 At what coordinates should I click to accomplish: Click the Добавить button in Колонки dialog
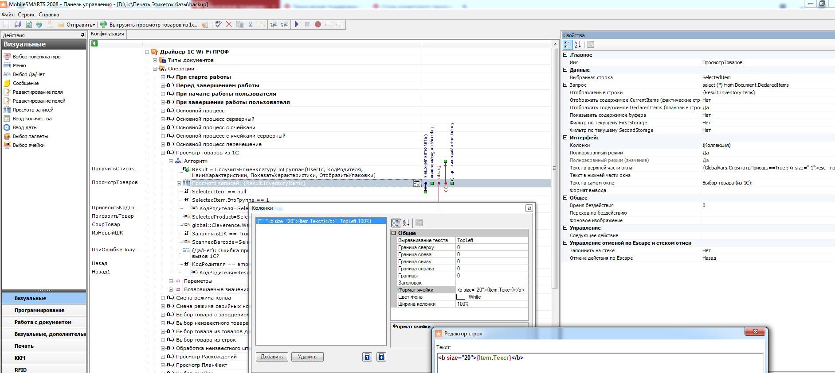(272, 357)
